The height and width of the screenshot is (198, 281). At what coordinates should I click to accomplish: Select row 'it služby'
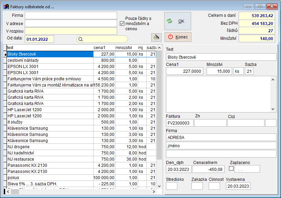tap(81, 122)
